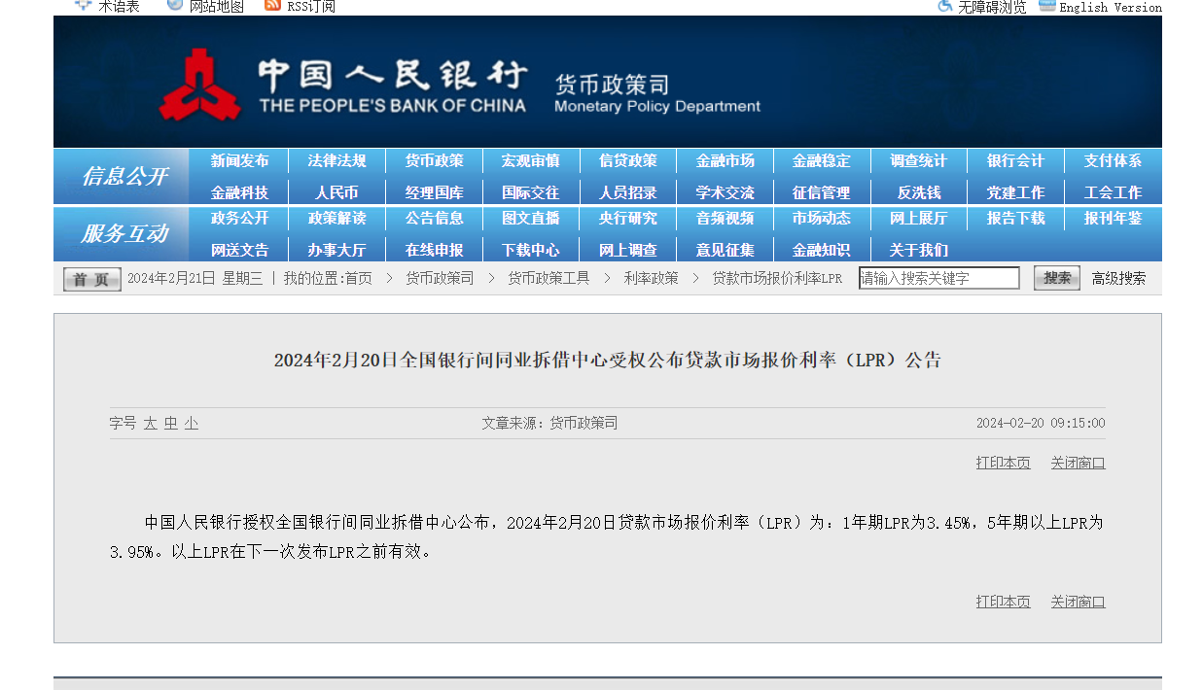Open the 党建工作 menu
1203x690 pixels.
coord(1016,192)
